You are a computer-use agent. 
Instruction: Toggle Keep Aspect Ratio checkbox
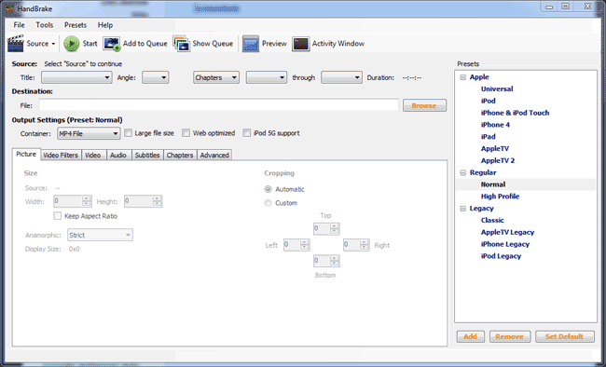(58, 216)
